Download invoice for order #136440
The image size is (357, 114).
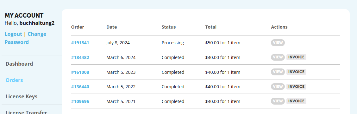pos(296,86)
